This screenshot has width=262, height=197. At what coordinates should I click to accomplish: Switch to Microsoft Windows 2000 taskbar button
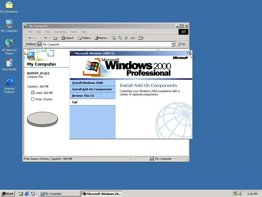click(102, 194)
